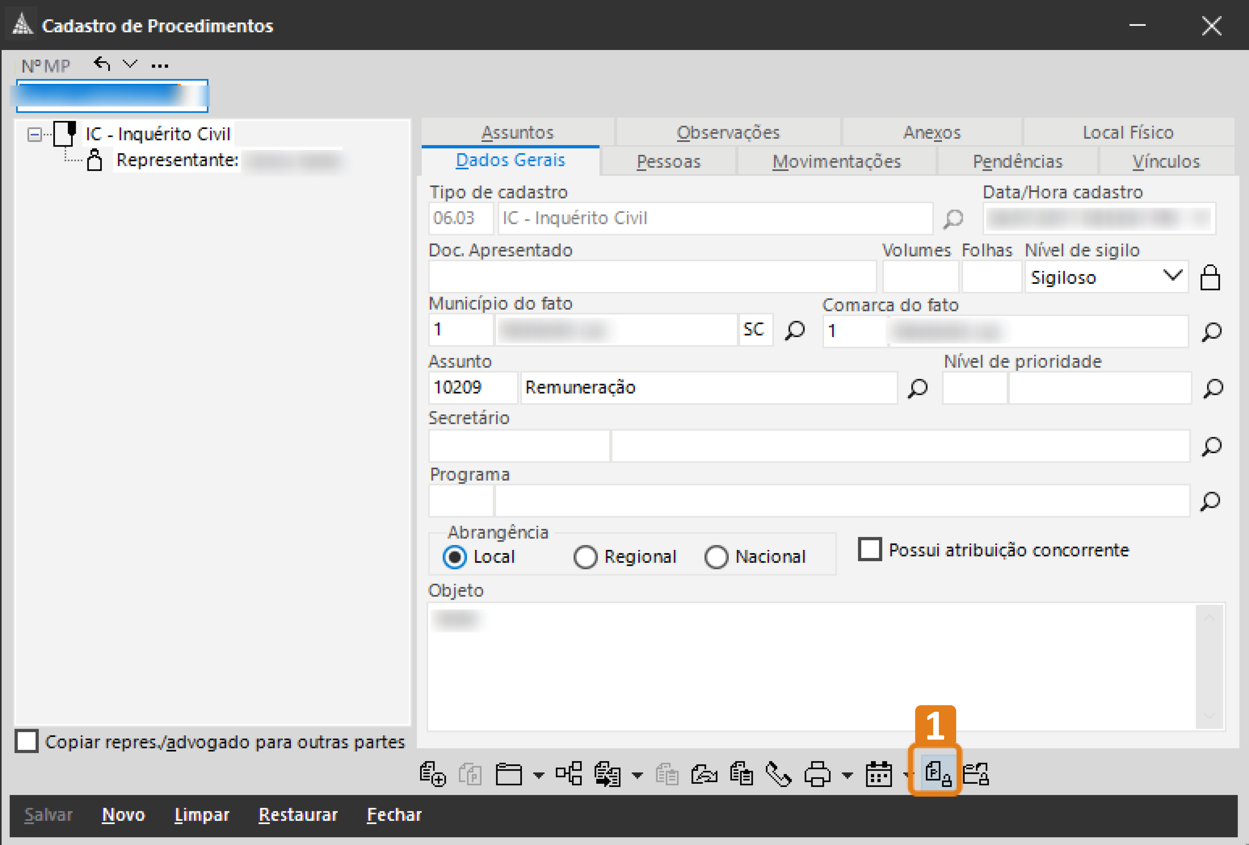This screenshot has width=1249, height=845.
Task: Click the Restaurar button
Action: pyautogui.click(x=298, y=814)
